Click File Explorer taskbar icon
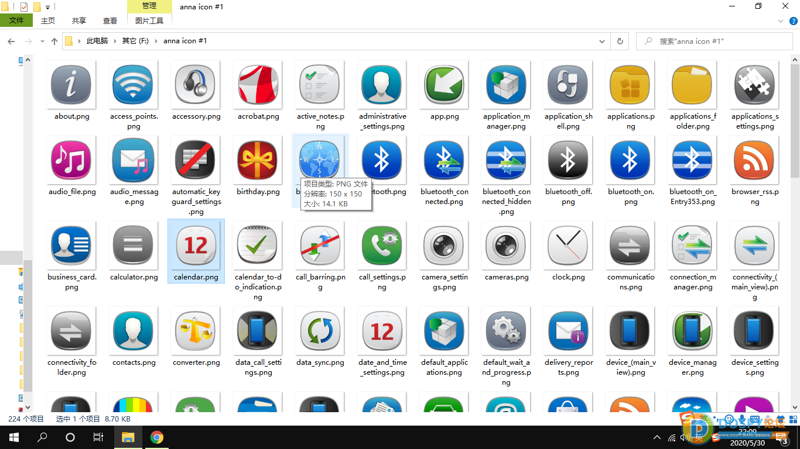Viewport: 800px width, 449px height. click(128, 437)
